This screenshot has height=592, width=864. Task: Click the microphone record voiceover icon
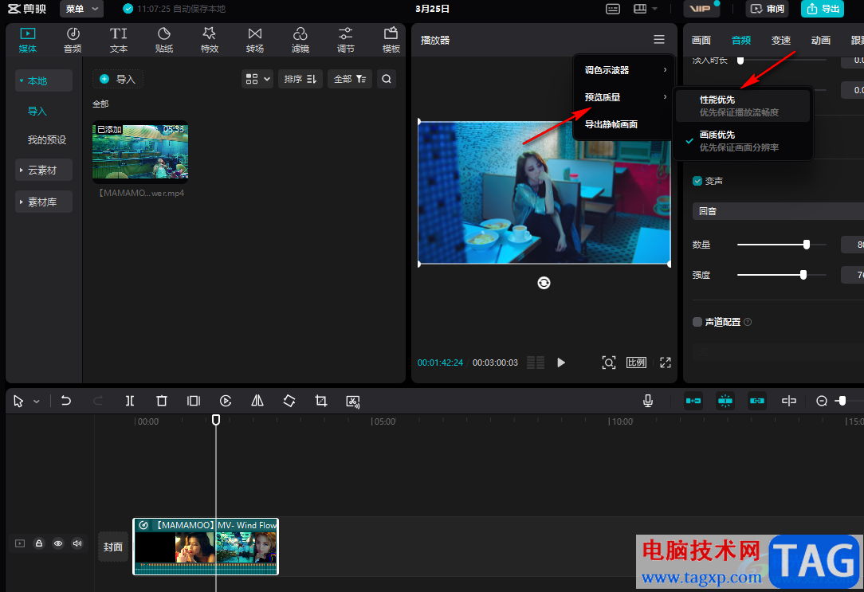click(649, 402)
